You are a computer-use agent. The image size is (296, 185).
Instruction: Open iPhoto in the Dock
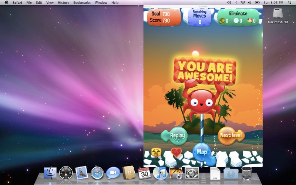click(x=176, y=173)
